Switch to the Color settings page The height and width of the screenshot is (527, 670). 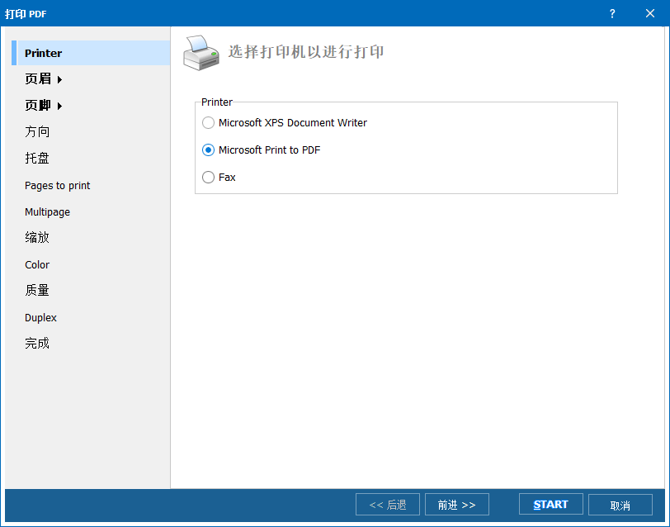37,264
